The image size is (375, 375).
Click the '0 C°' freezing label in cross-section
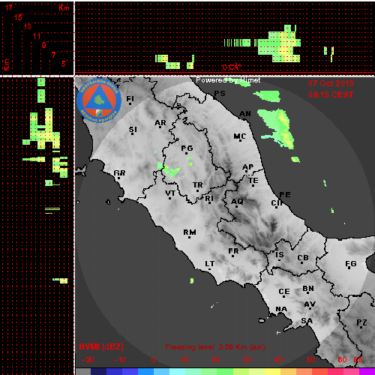click(x=232, y=67)
